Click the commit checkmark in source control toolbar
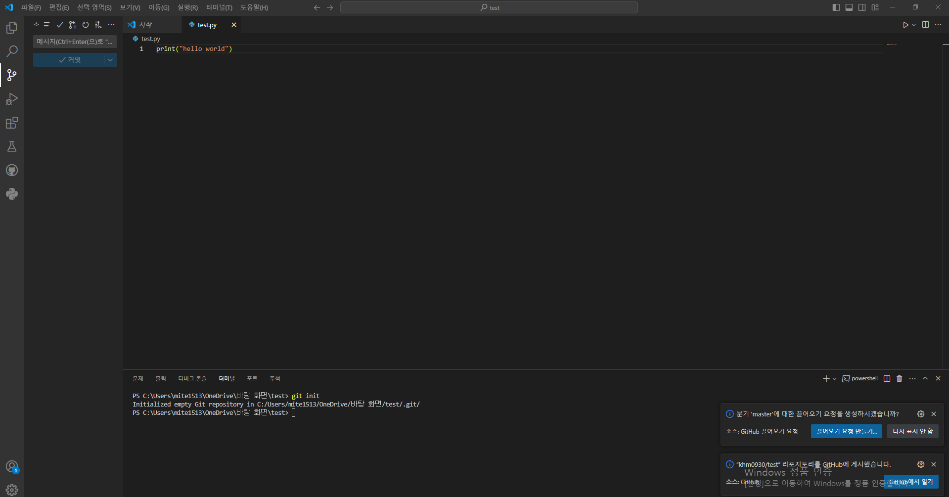Image resolution: width=949 pixels, height=497 pixels. pyautogui.click(x=60, y=25)
